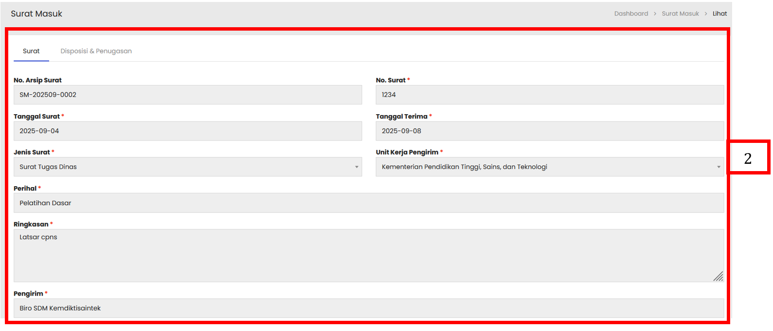Select the Pengirim input field
The height and width of the screenshot is (331, 773).
pos(368,308)
